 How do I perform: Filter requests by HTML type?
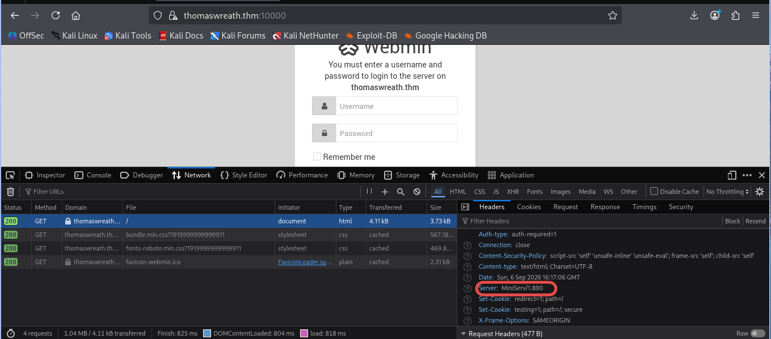pyautogui.click(x=458, y=192)
